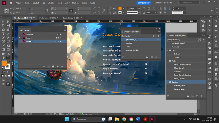Image resolution: width=219 pixels, height=123 pixels.
Task: Open stroke style line dropdown
Action: point(139,13)
